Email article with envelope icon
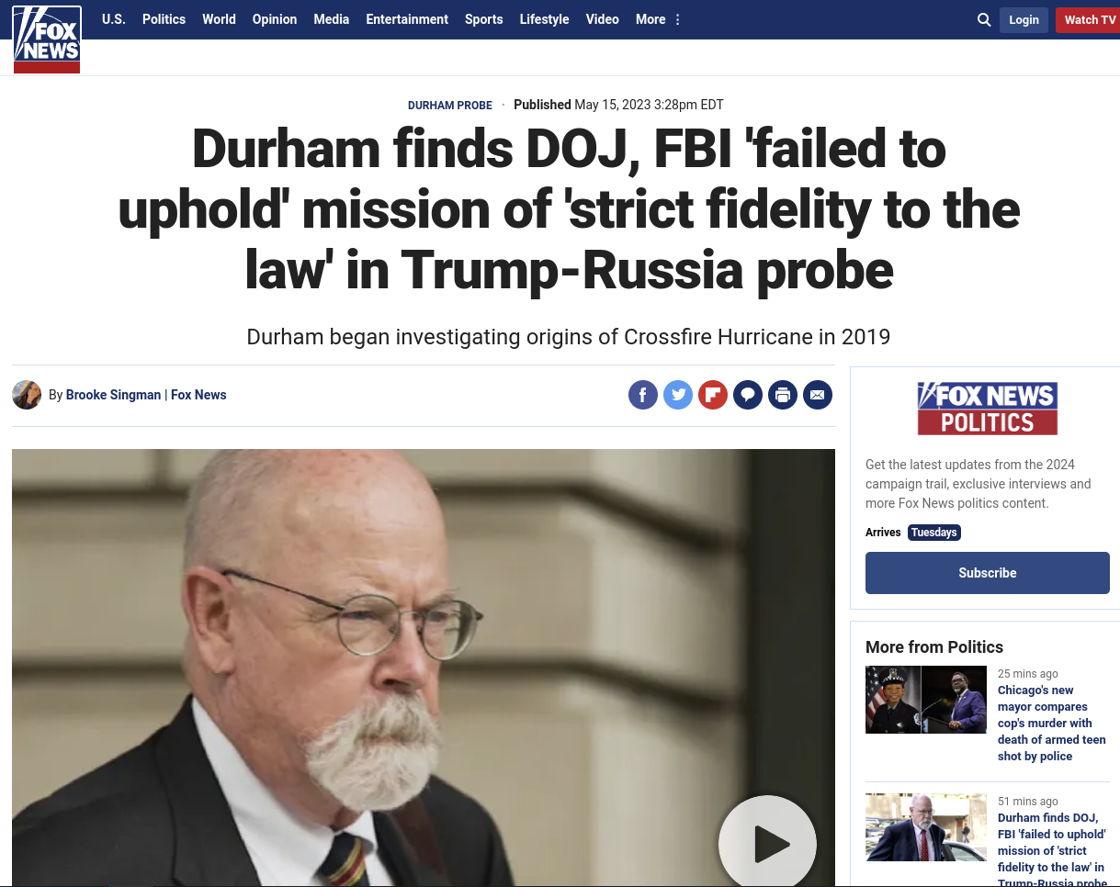1120x887 pixels. (x=818, y=395)
